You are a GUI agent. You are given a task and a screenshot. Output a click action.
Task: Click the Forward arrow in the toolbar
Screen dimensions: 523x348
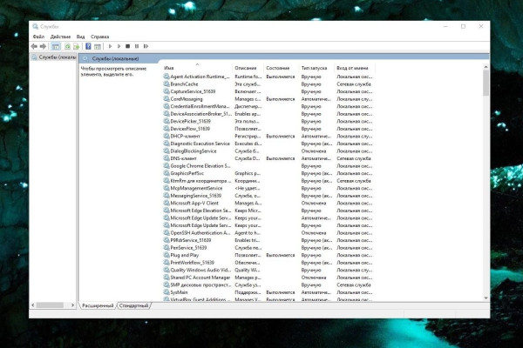coord(43,46)
